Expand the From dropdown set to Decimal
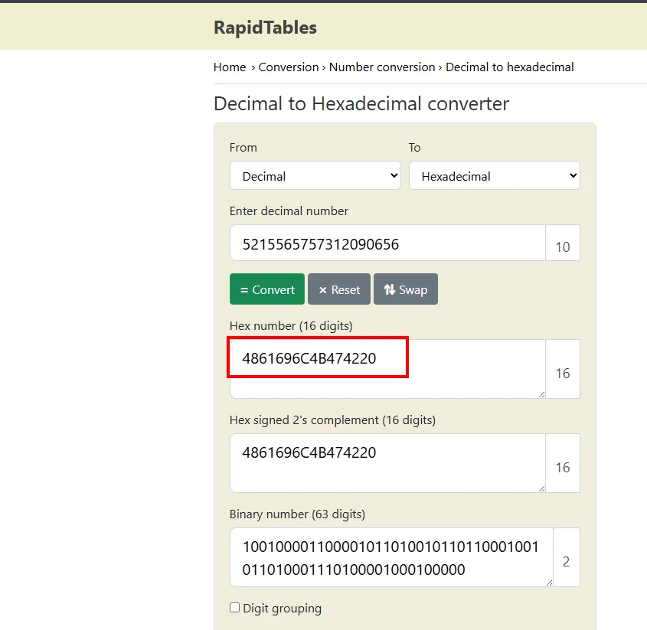Image resolution: width=647 pixels, height=630 pixels. point(315,176)
